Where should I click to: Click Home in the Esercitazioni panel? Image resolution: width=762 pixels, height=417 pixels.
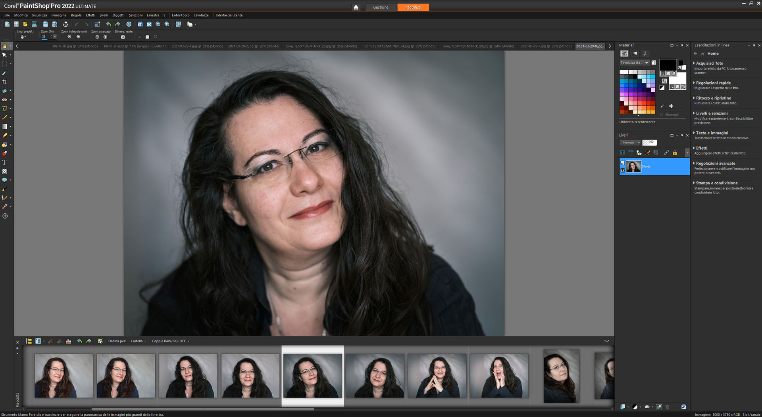point(713,54)
